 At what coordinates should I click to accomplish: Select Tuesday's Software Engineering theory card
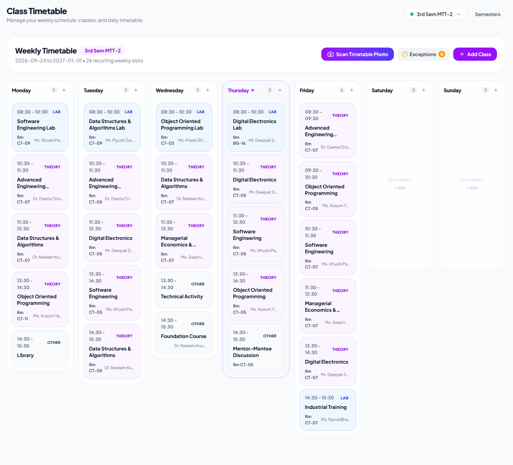click(112, 293)
